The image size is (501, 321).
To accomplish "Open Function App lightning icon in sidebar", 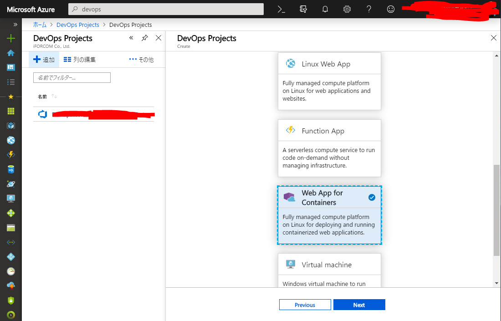I will pos(11,155).
